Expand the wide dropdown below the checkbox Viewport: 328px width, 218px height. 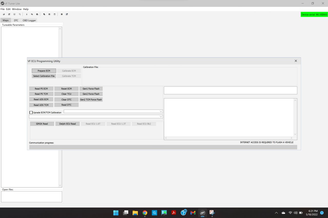tap(161, 117)
